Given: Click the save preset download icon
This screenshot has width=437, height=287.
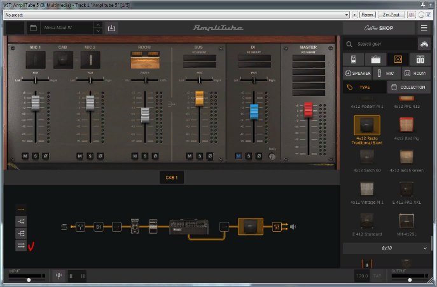Looking at the screenshot, I should click(111, 28).
